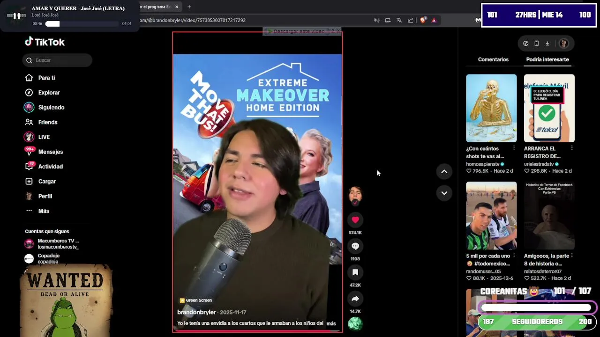Pause the music player overlay
The height and width of the screenshot is (337, 600).
point(16,16)
